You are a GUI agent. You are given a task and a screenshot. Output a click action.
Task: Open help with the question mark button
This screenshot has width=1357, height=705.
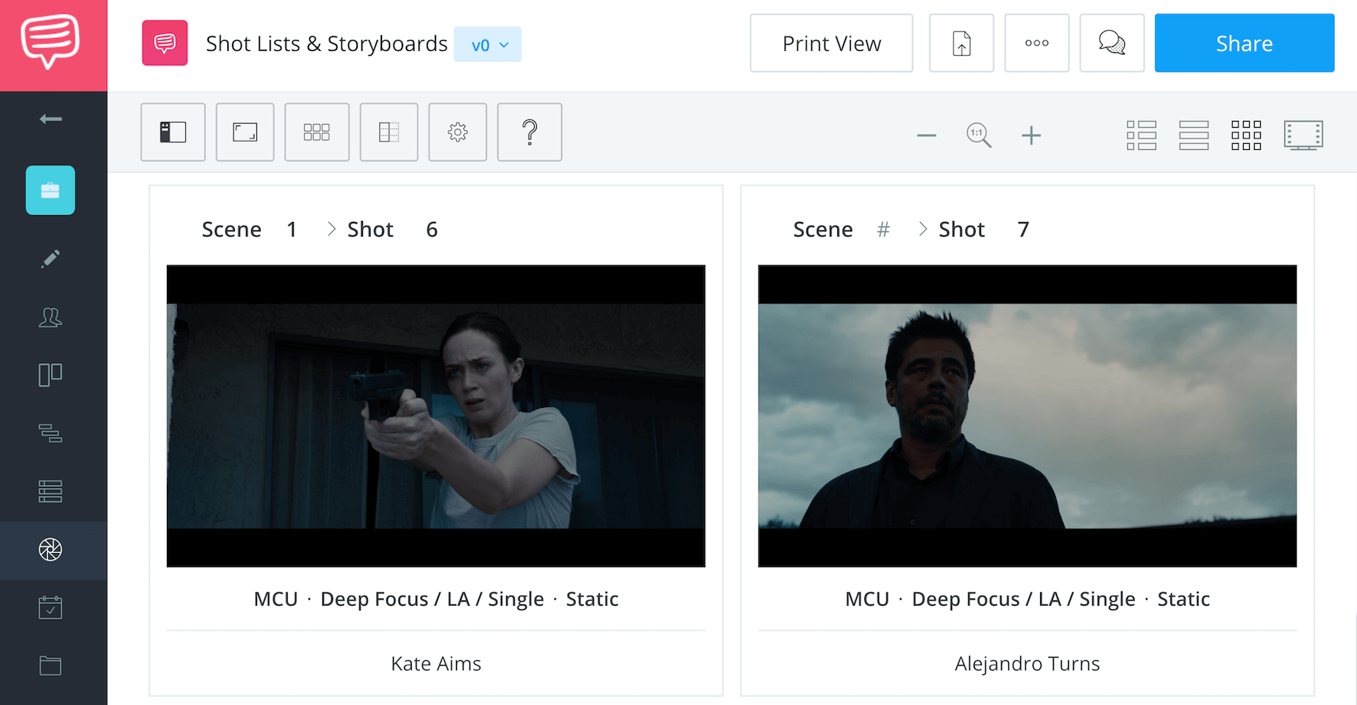pos(530,132)
